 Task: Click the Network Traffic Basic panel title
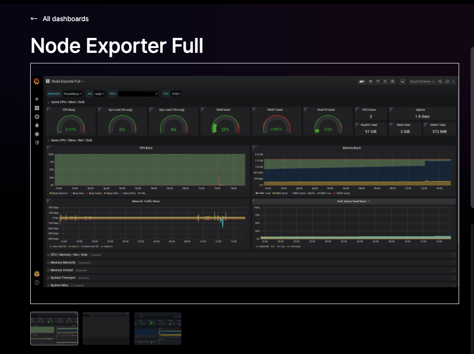pyautogui.click(x=146, y=201)
